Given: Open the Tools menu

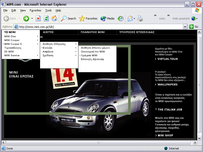Looking at the screenshot, I should click(x=48, y=10).
